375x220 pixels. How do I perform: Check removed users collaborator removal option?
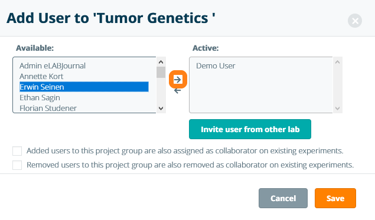pyautogui.click(x=17, y=165)
